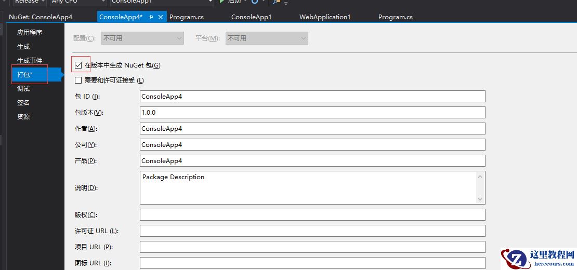
Task: Click the 产品 input field
Action: (312, 161)
